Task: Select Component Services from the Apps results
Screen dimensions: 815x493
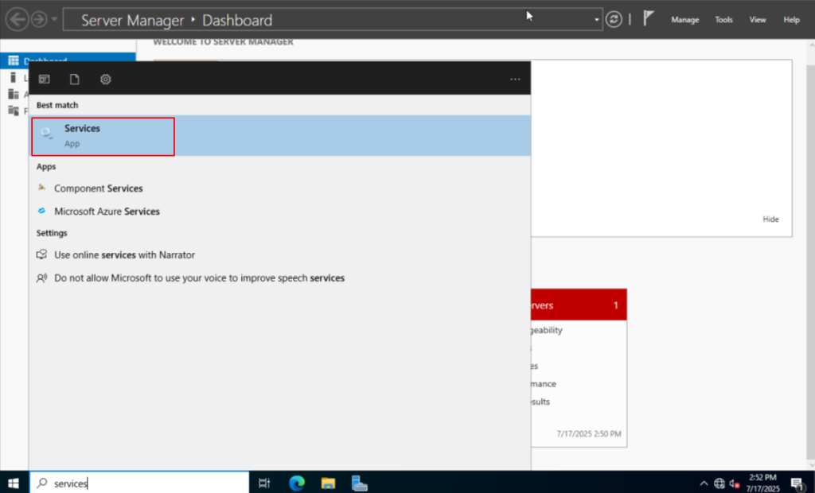Action: (98, 188)
